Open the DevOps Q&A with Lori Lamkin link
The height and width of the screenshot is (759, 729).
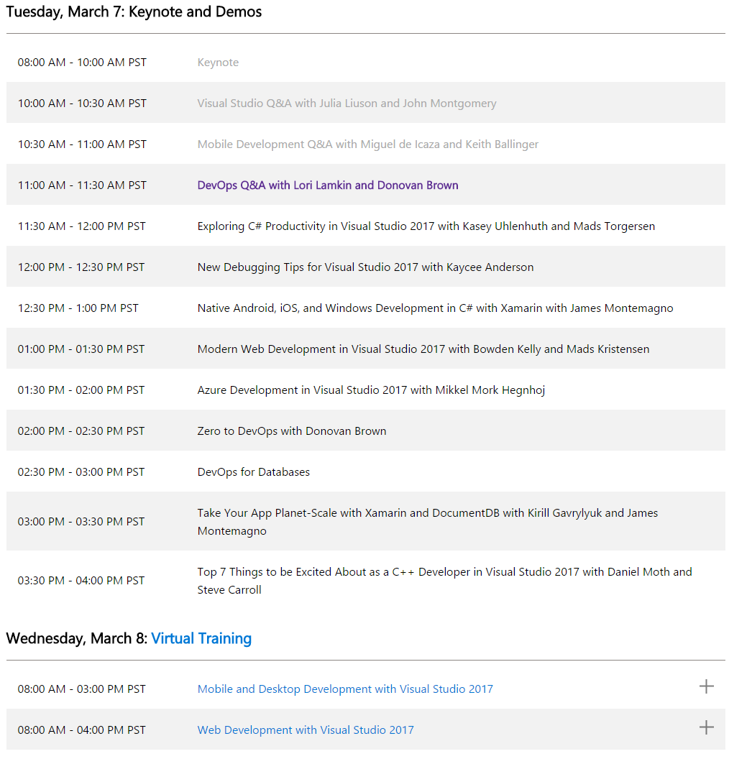tap(328, 185)
